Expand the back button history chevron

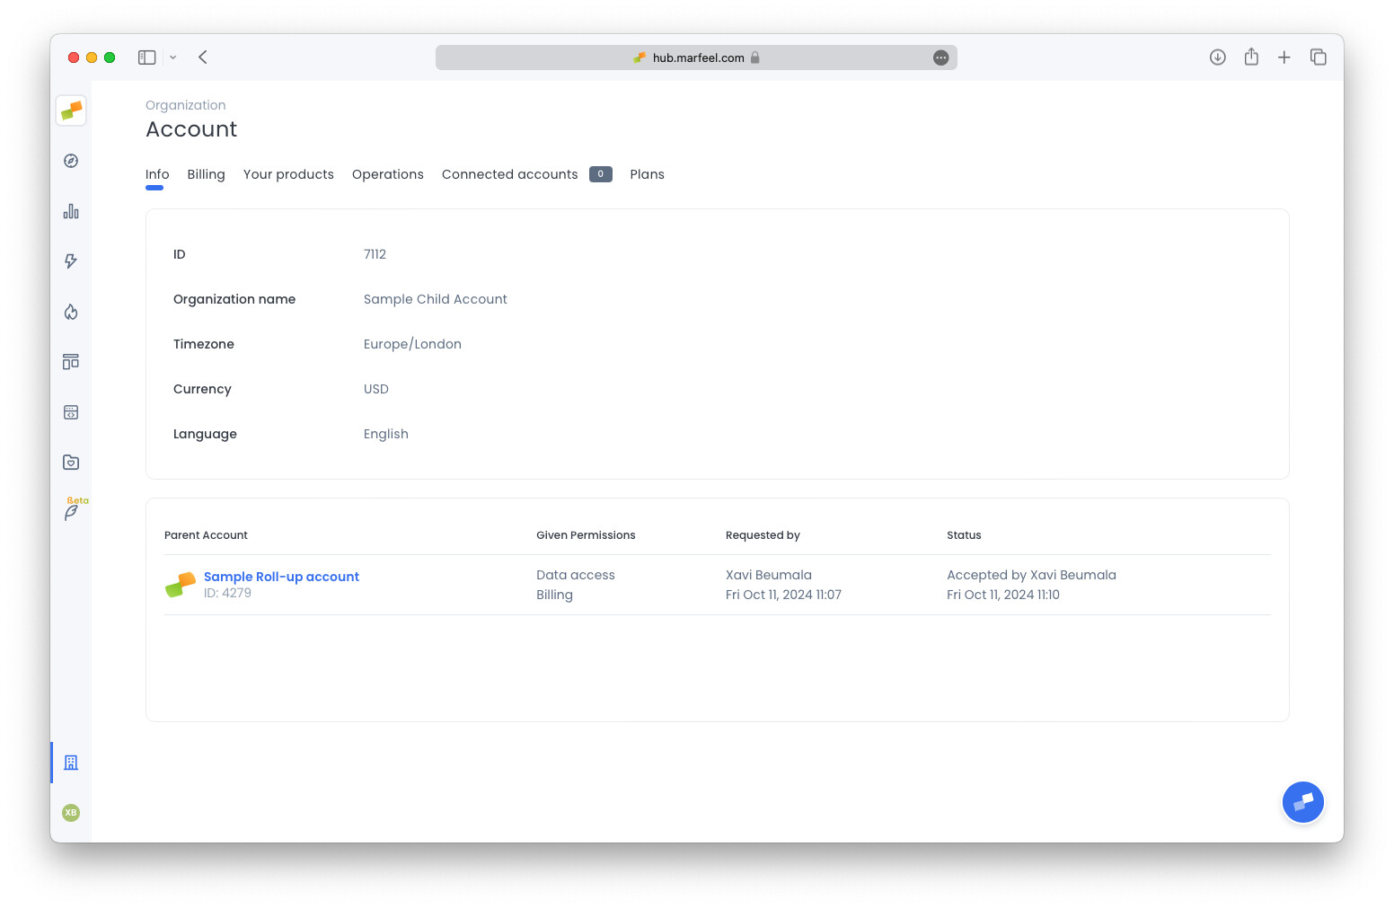pyautogui.click(x=173, y=57)
